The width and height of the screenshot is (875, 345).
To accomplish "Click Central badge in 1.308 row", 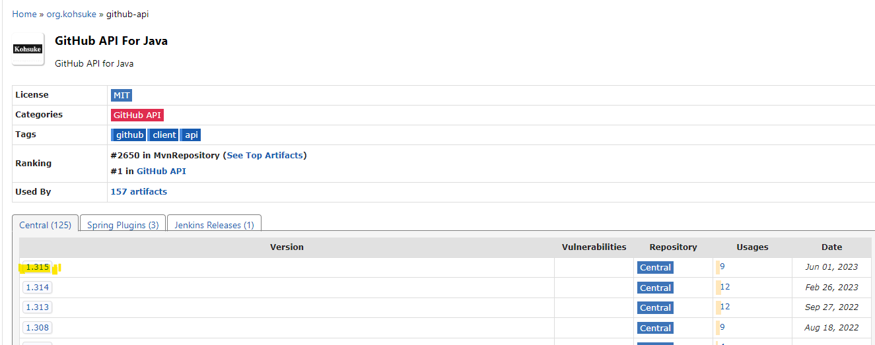I will point(655,328).
